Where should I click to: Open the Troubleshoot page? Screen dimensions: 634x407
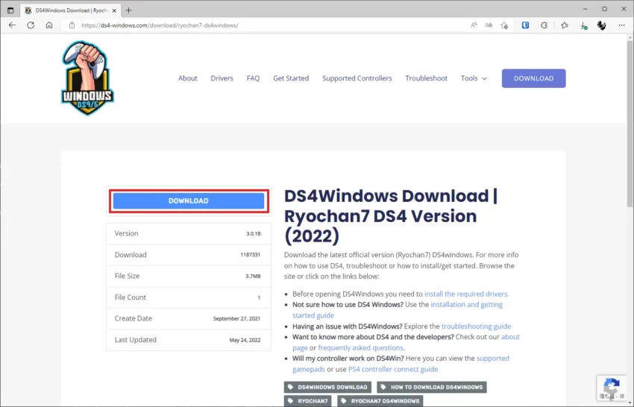pyautogui.click(x=426, y=78)
